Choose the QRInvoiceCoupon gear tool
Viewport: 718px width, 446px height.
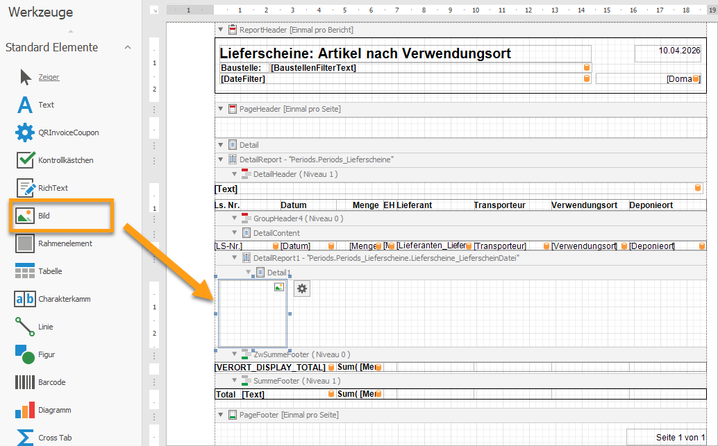[x=57, y=132]
